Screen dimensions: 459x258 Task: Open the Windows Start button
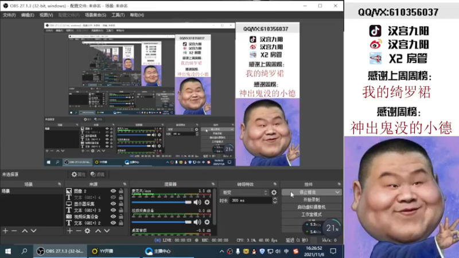pyautogui.click(x=8, y=251)
